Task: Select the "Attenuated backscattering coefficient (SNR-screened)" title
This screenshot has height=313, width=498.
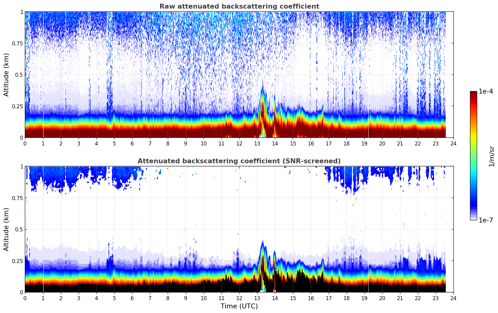Action: [x=239, y=161]
